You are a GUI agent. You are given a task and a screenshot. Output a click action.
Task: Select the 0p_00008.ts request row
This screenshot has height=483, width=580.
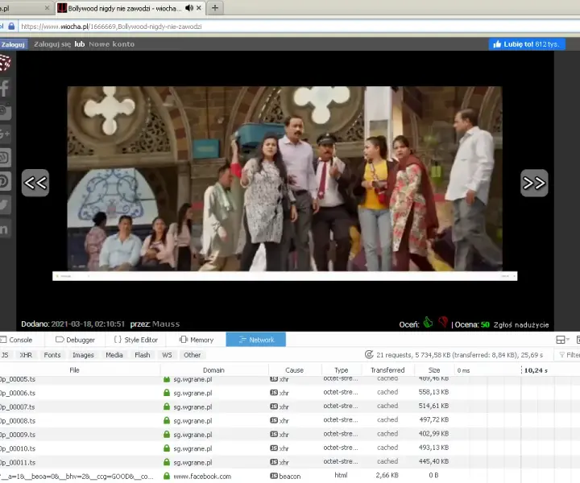(x=290, y=420)
